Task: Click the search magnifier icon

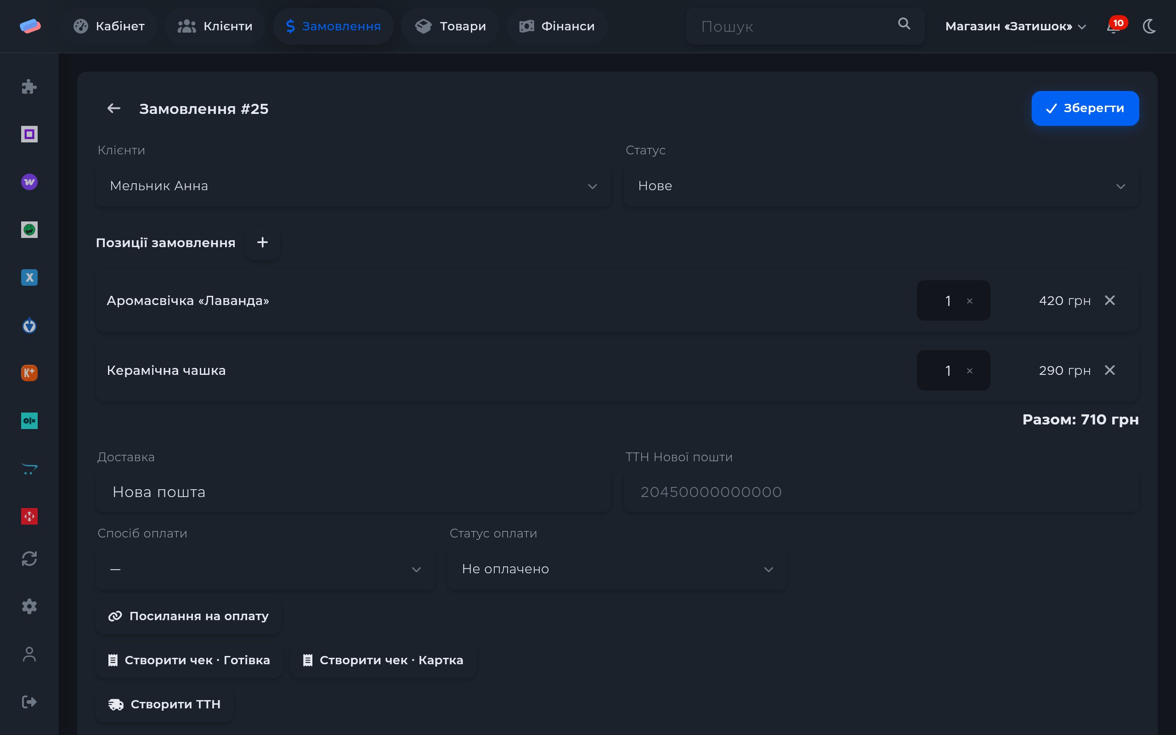Action: [x=904, y=24]
